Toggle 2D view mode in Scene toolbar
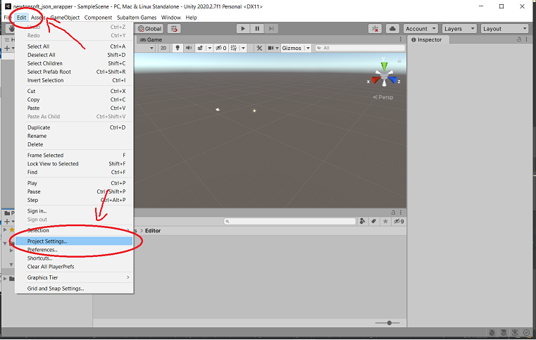Screen dimensions: 536x340 pos(163,48)
